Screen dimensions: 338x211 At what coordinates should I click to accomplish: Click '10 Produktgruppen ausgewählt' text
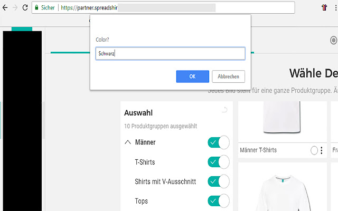[x=161, y=126]
